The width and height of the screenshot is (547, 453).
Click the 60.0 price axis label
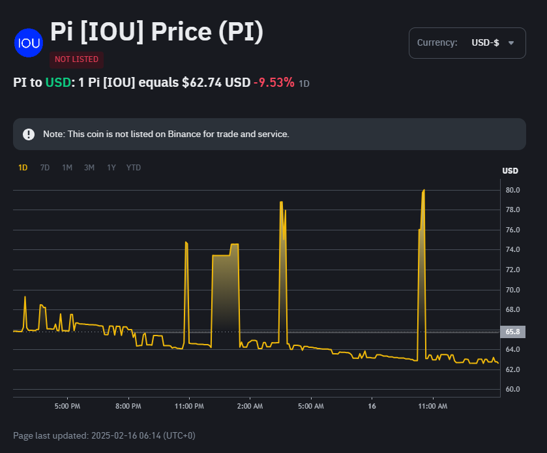point(513,389)
